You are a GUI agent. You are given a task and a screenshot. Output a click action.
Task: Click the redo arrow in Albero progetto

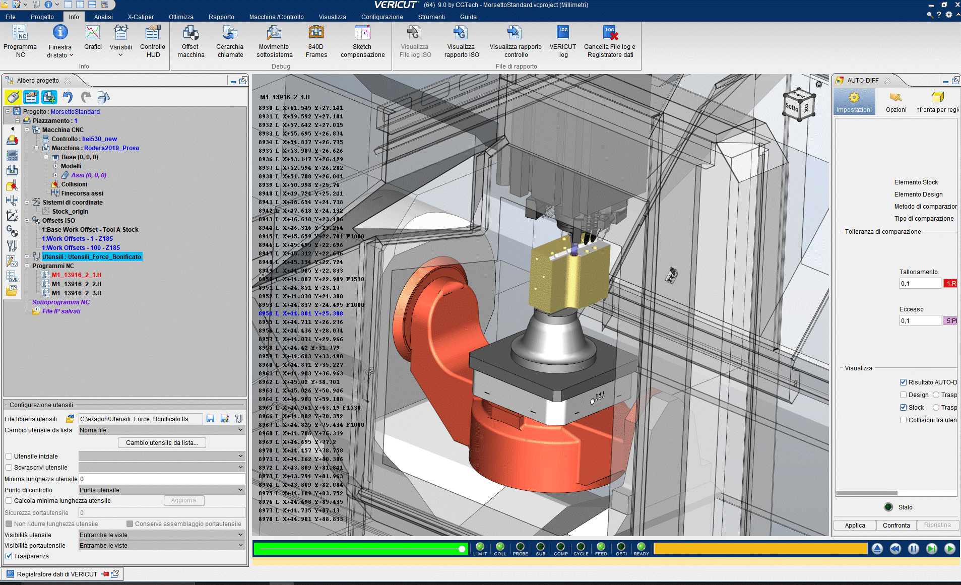pos(86,97)
